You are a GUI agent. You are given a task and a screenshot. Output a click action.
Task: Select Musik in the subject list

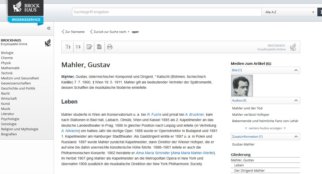click(x=6, y=109)
